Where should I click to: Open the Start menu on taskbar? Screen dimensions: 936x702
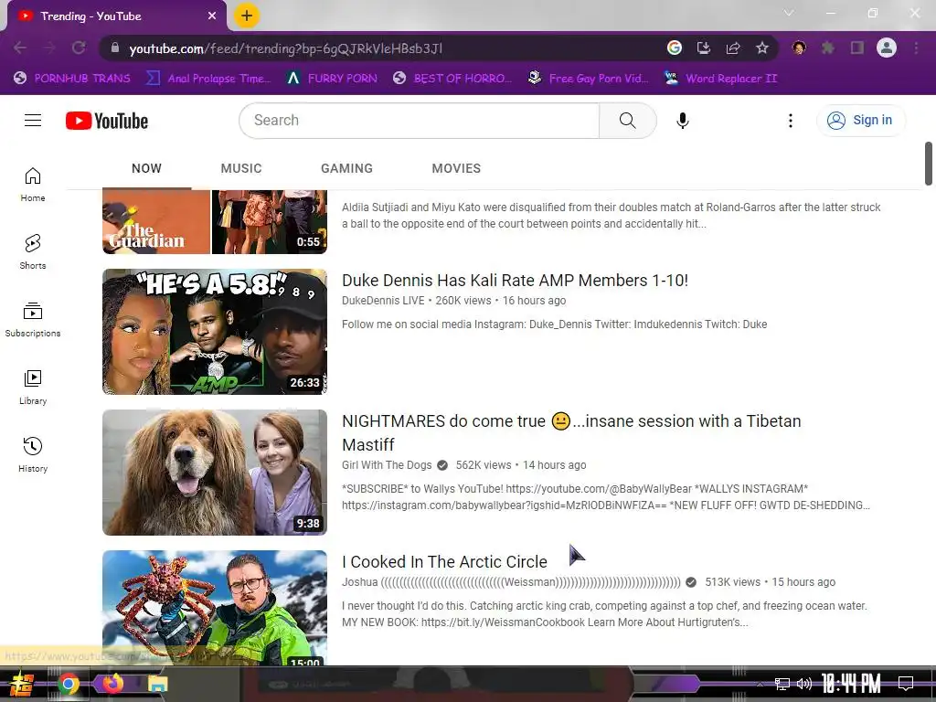pyautogui.click(x=20, y=684)
